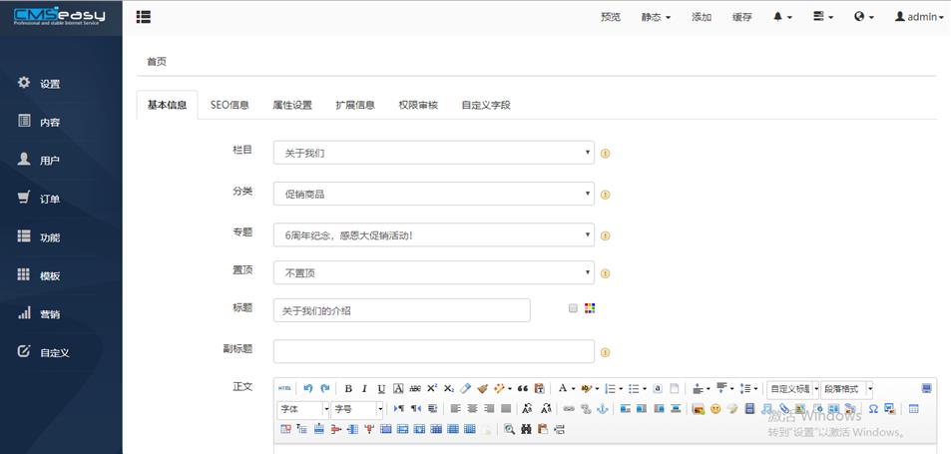951x454 pixels.
Task: Open the title color picker swatch
Action: pos(590,308)
